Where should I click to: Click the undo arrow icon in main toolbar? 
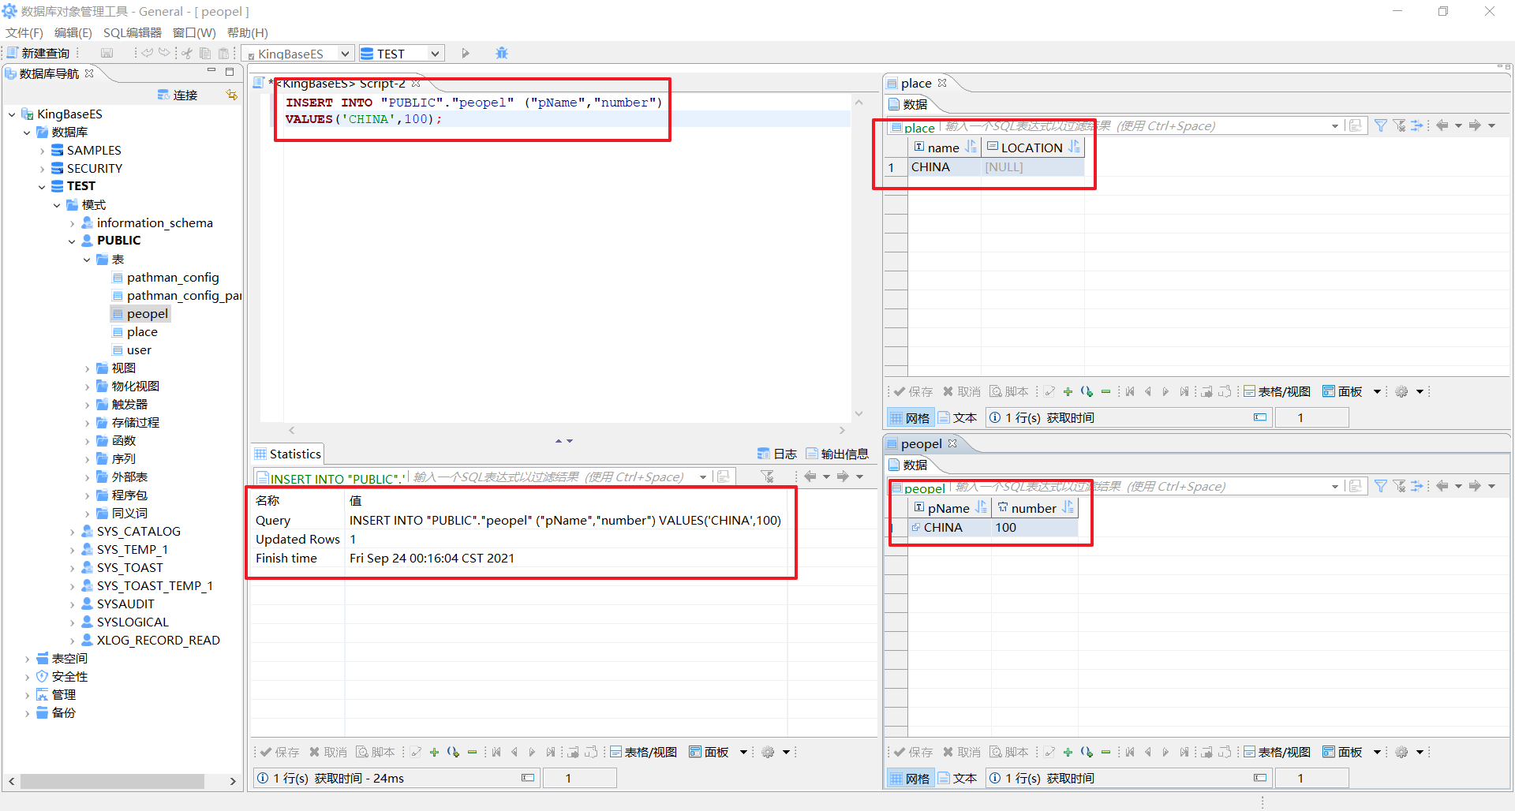(x=148, y=53)
